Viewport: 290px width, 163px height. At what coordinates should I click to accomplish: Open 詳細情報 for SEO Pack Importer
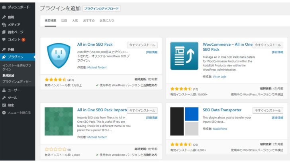coord(152,118)
